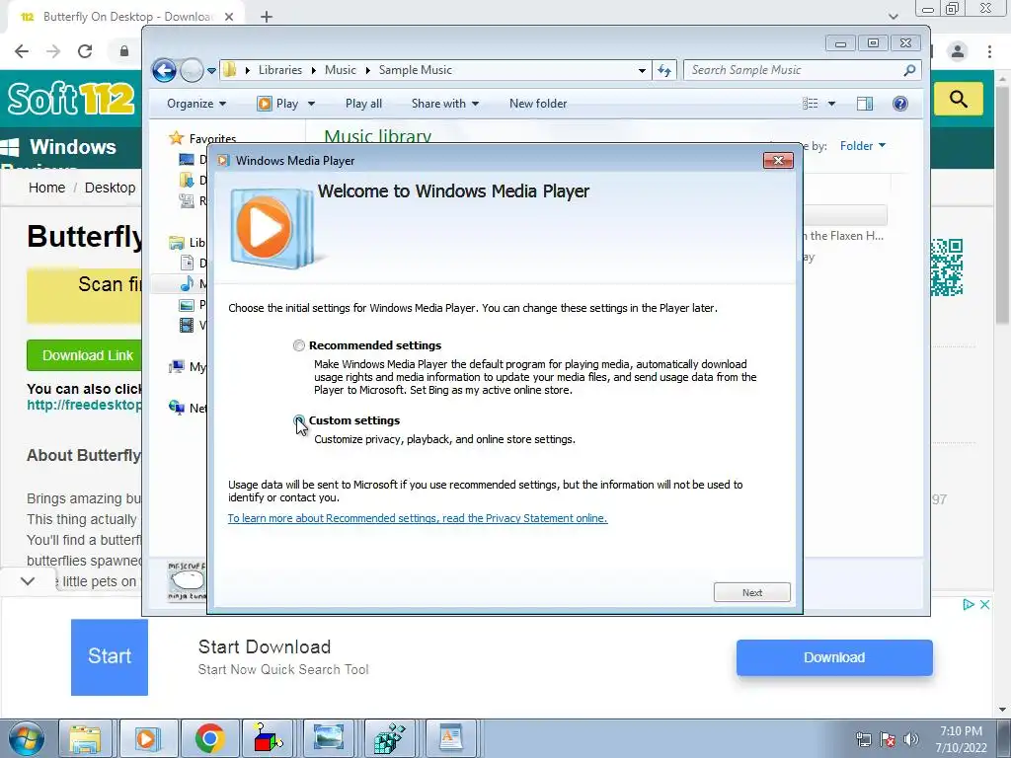
Task: Open the Windows Start menu orb
Action: (x=26, y=738)
